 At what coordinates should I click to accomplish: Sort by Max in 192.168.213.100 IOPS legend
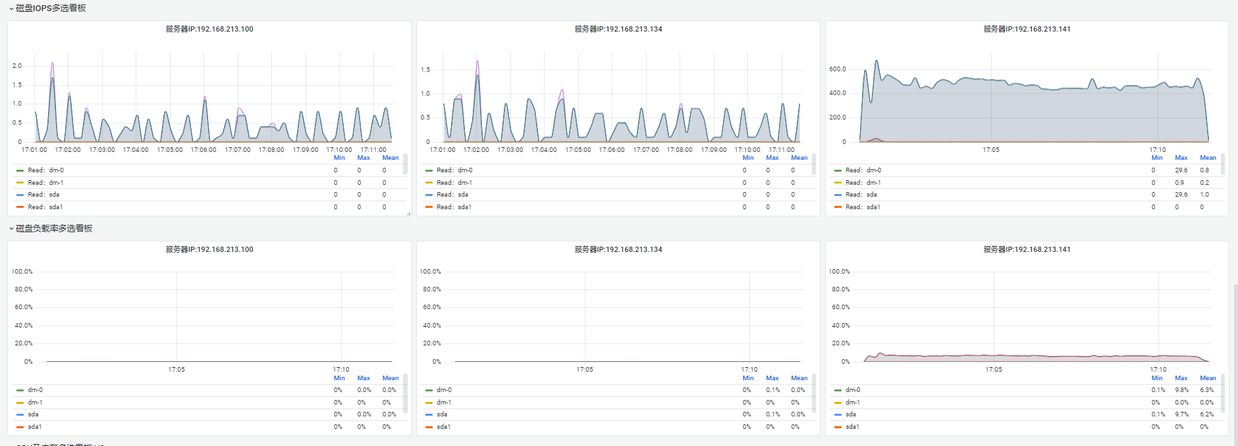[x=363, y=158]
